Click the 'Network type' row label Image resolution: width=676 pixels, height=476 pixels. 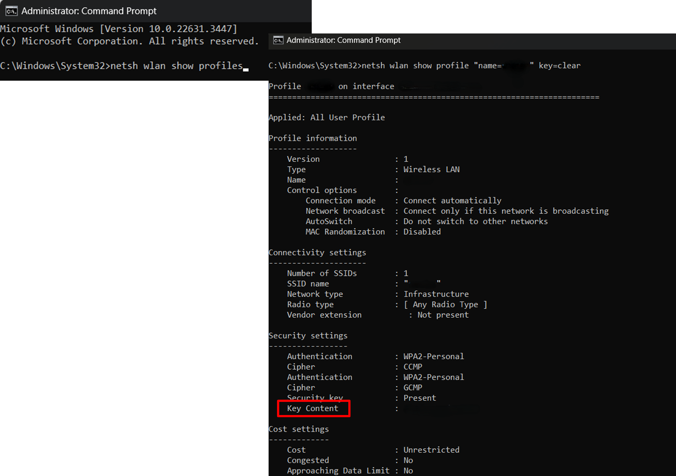315,294
